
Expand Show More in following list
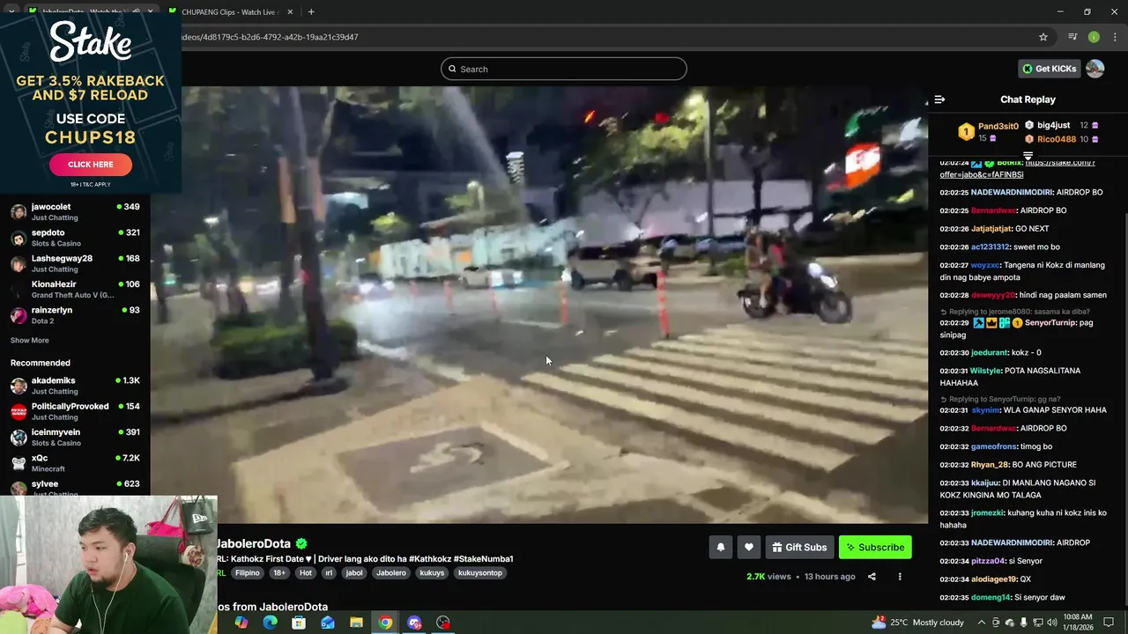click(29, 340)
